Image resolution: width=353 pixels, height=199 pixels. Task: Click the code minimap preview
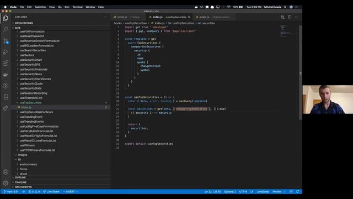[289, 31]
